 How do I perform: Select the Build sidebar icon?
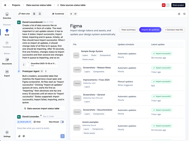point(7,32)
